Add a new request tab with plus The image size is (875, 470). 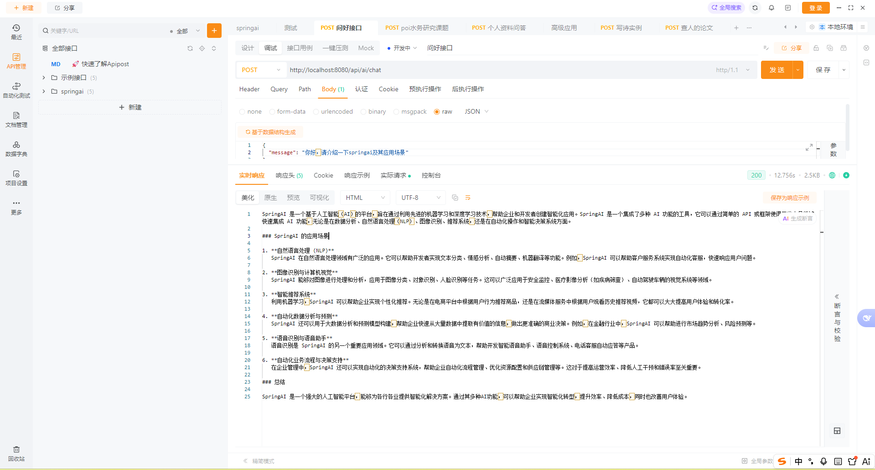736,28
